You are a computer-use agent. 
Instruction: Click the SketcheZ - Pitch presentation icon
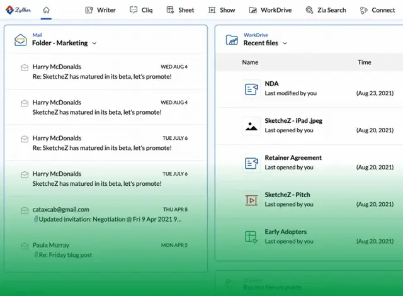pyautogui.click(x=251, y=200)
